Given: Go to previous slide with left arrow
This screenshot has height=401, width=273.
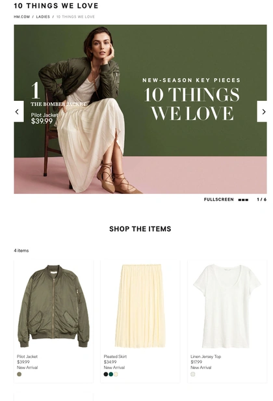Looking at the screenshot, I should tap(19, 111).
